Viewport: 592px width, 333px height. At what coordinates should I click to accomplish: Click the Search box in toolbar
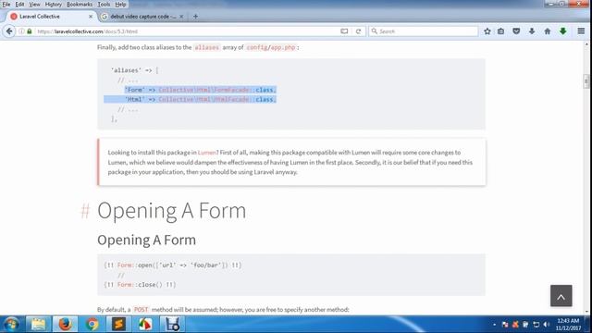(x=424, y=31)
